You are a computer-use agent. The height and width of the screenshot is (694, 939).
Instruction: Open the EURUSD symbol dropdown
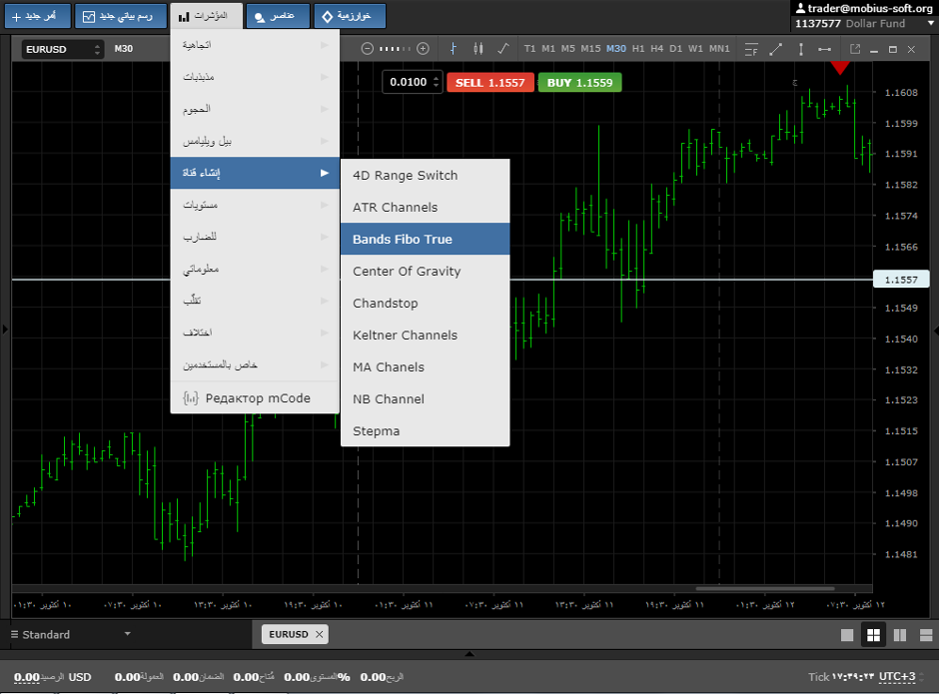63,49
